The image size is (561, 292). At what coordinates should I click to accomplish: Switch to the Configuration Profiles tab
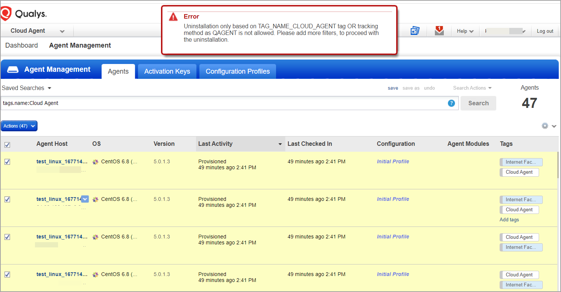coord(238,71)
